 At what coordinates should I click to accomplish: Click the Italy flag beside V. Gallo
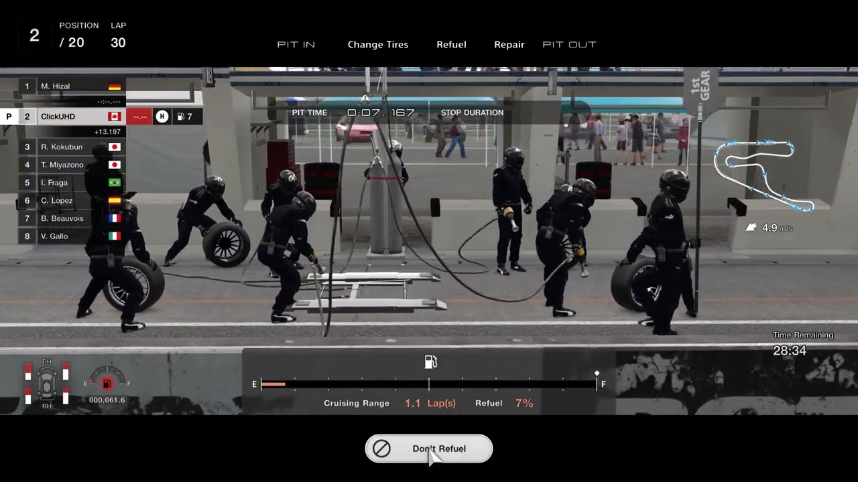pos(115,236)
